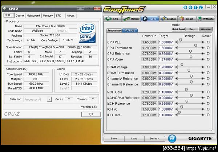This screenshot has width=218, height=152.
Task: Click CPU Vcore target value 1.27500V
Action: [x=166, y=59]
